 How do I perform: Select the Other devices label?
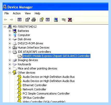27,73
